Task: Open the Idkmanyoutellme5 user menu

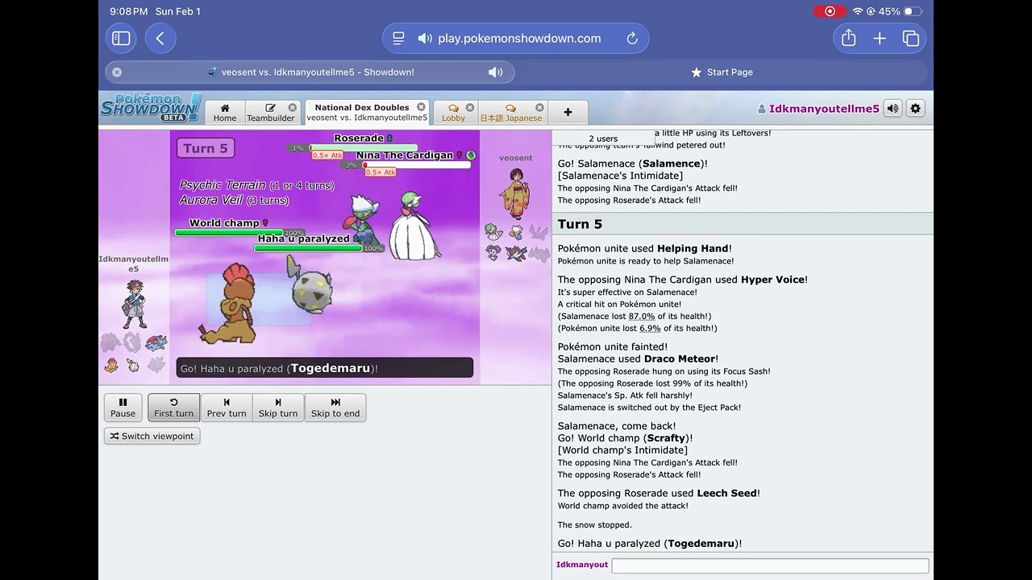Action: (818, 109)
